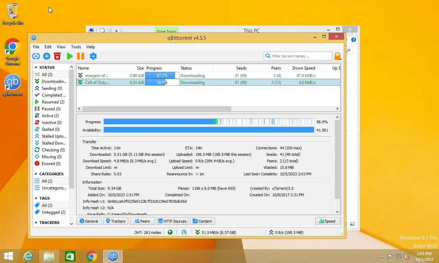Select the Checking (0) filter
Viewport: 439px width, 263px height.
(51, 150)
